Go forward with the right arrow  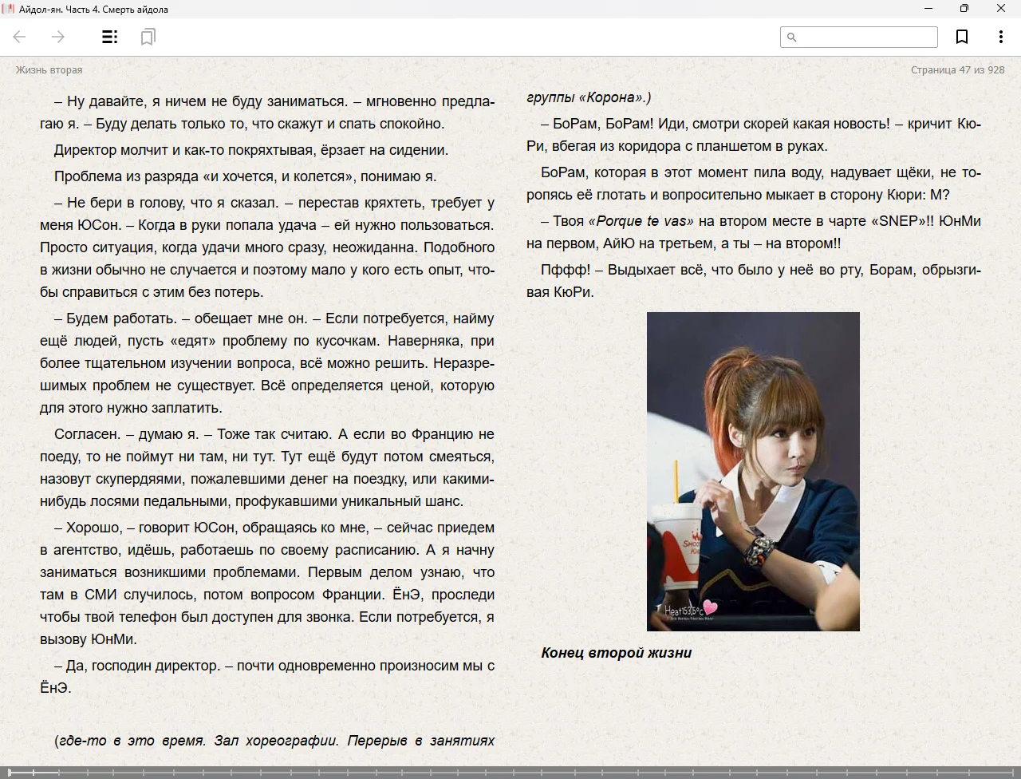click(57, 37)
